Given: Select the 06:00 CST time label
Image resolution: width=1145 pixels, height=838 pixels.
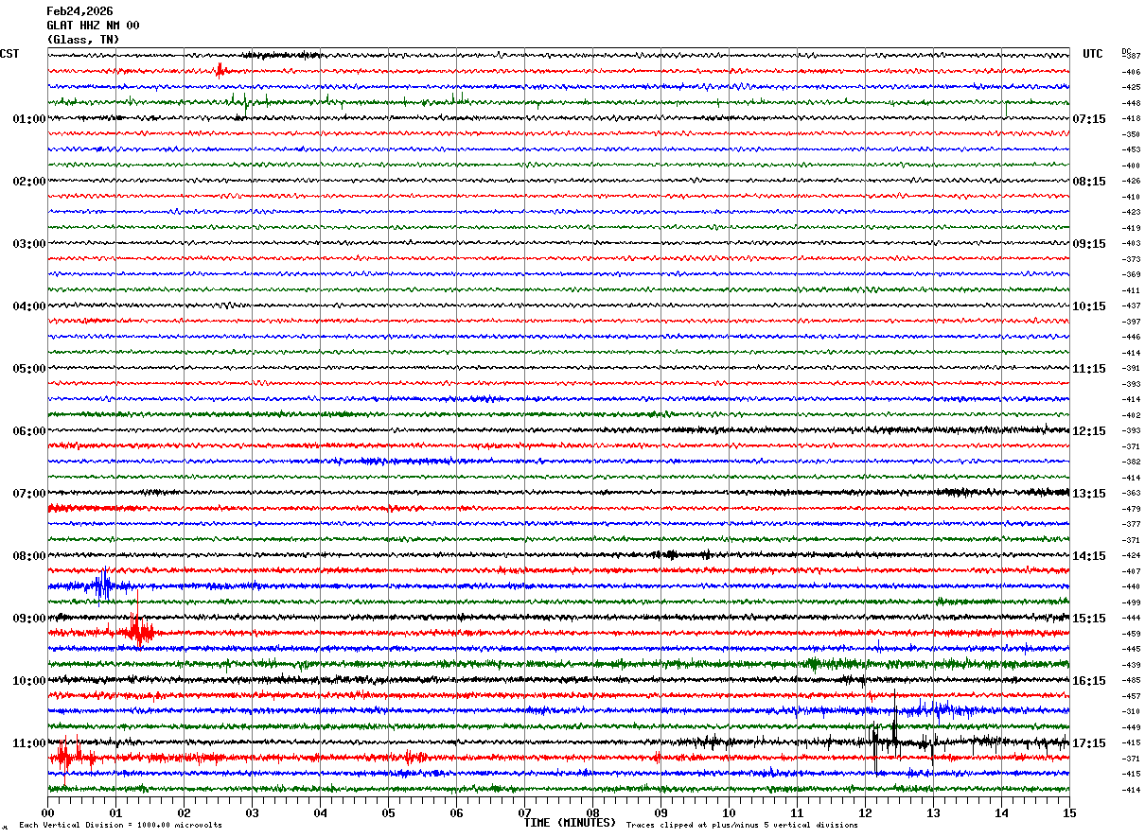Looking at the screenshot, I should click(29, 431).
